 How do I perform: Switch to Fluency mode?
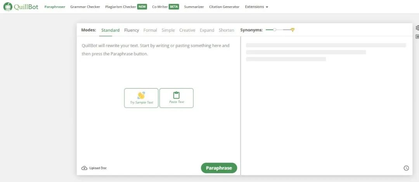coord(132,30)
